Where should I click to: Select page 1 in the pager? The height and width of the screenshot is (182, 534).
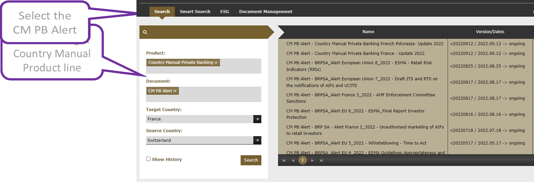pos(302,160)
